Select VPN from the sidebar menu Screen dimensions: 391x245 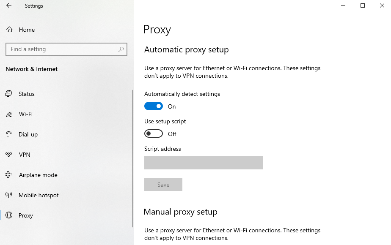24,155
